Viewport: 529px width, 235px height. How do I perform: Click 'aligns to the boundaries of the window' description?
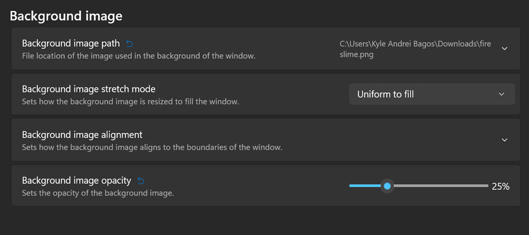[x=152, y=147]
